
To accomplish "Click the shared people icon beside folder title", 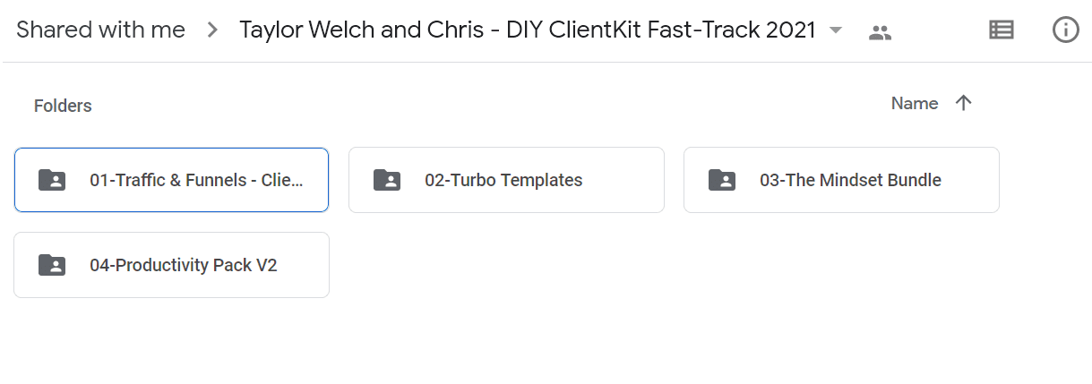I will [880, 33].
